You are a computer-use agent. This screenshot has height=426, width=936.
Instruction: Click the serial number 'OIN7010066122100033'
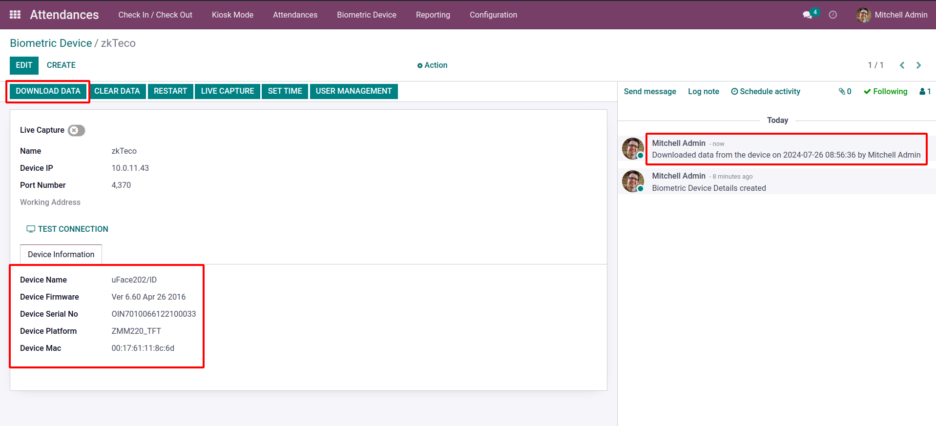[154, 314]
